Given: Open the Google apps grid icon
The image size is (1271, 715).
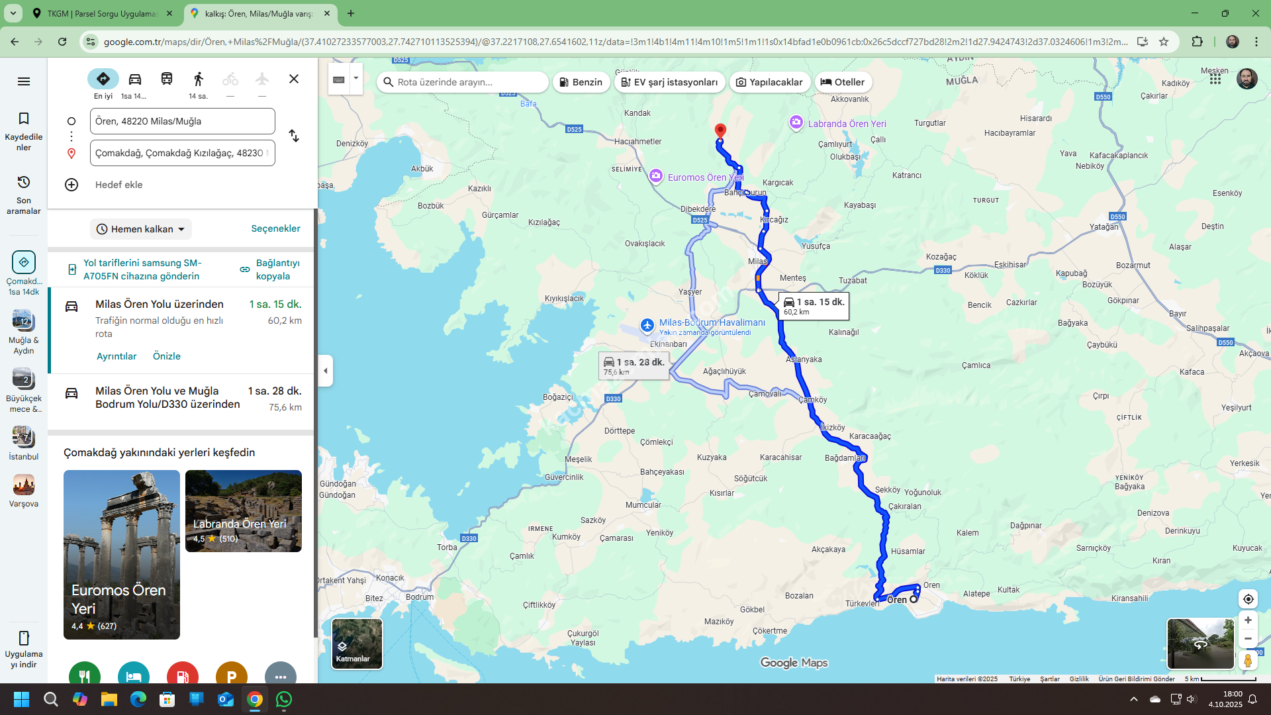Looking at the screenshot, I should click(x=1215, y=79).
